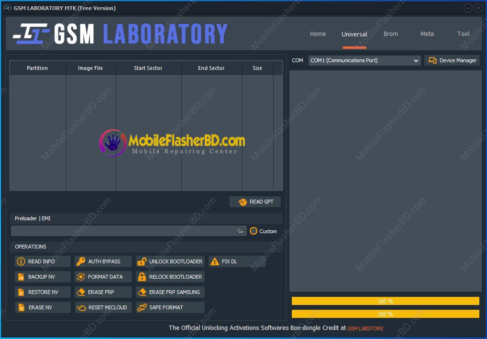The width and height of the screenshot is (487, 339).
Task: Select the Universal tab
Action: pos(354,34)
